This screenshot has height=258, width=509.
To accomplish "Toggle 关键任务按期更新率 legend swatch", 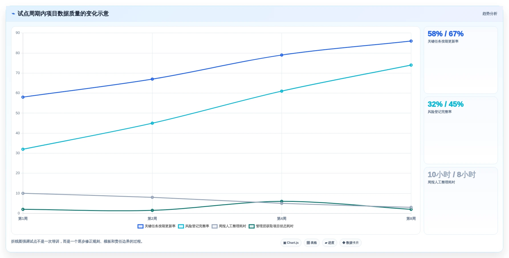I will coord(141,226).
